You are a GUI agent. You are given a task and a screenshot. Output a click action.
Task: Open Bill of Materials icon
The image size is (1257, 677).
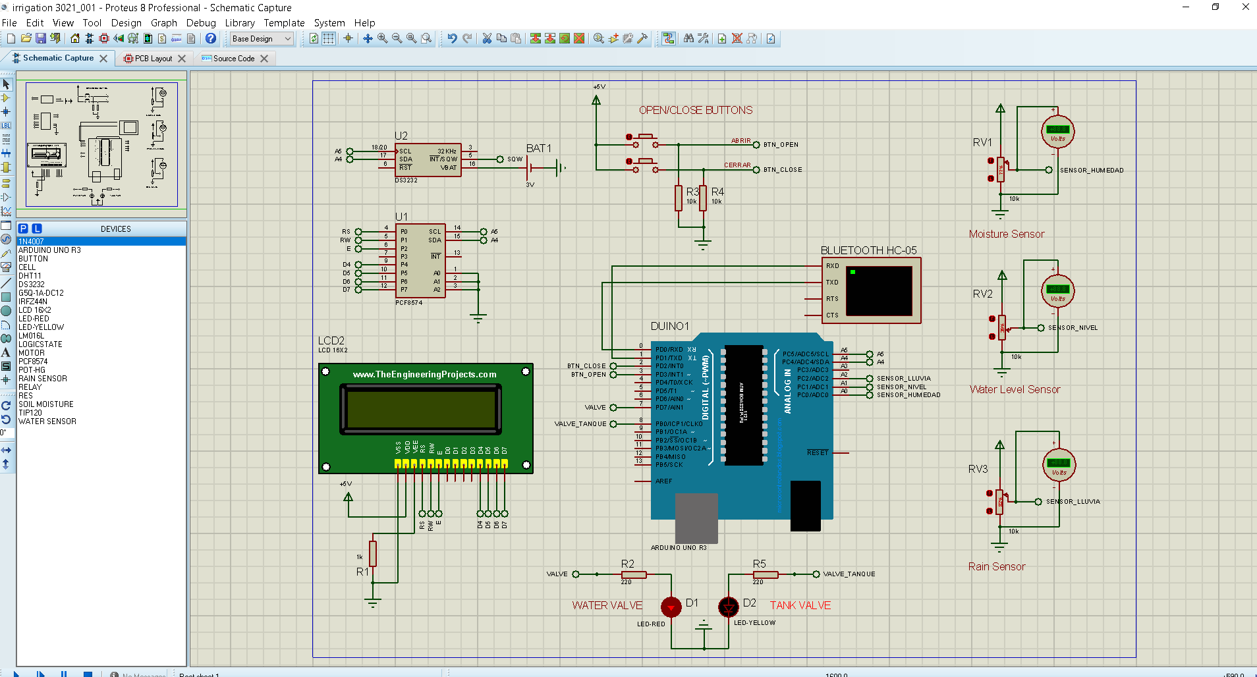(x=162, y=39)
